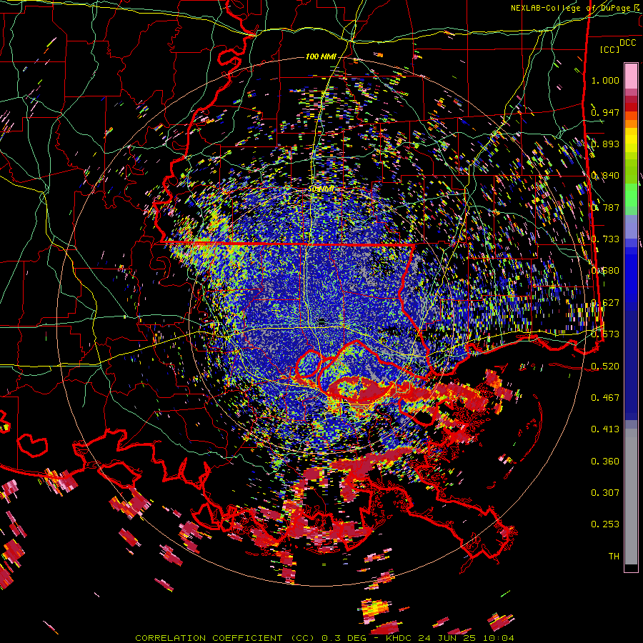Viewport: 643px width, 643px height.
Task: Click the 0.307 scale value
Action: click(605, 492)
